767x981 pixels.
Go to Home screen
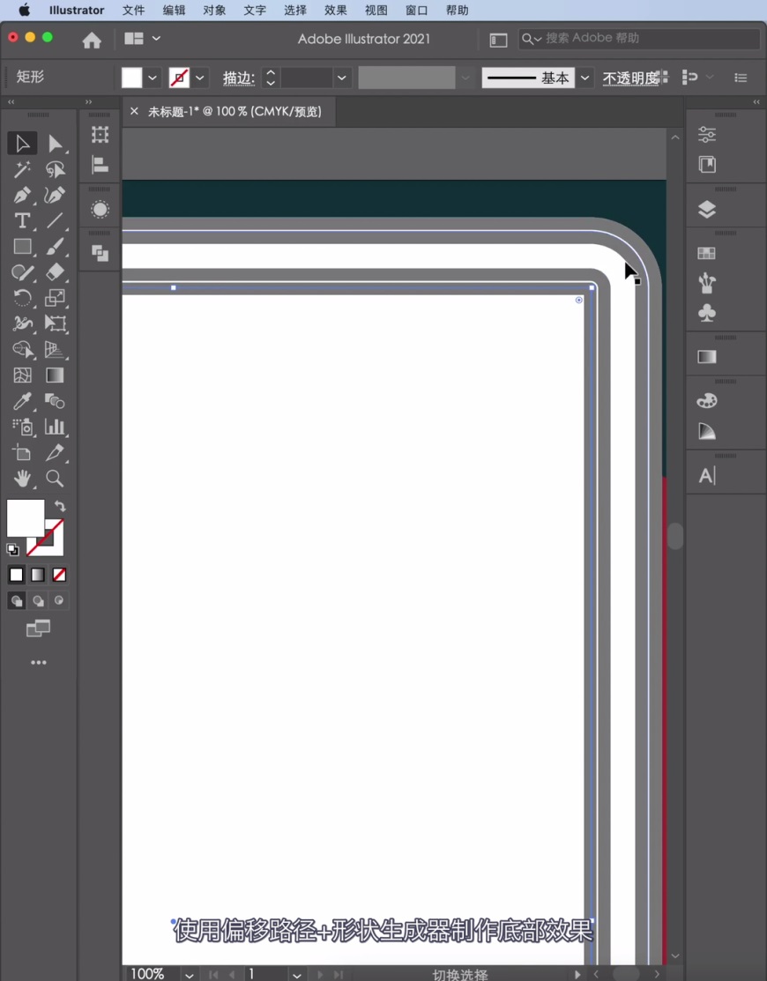point(92,40)
